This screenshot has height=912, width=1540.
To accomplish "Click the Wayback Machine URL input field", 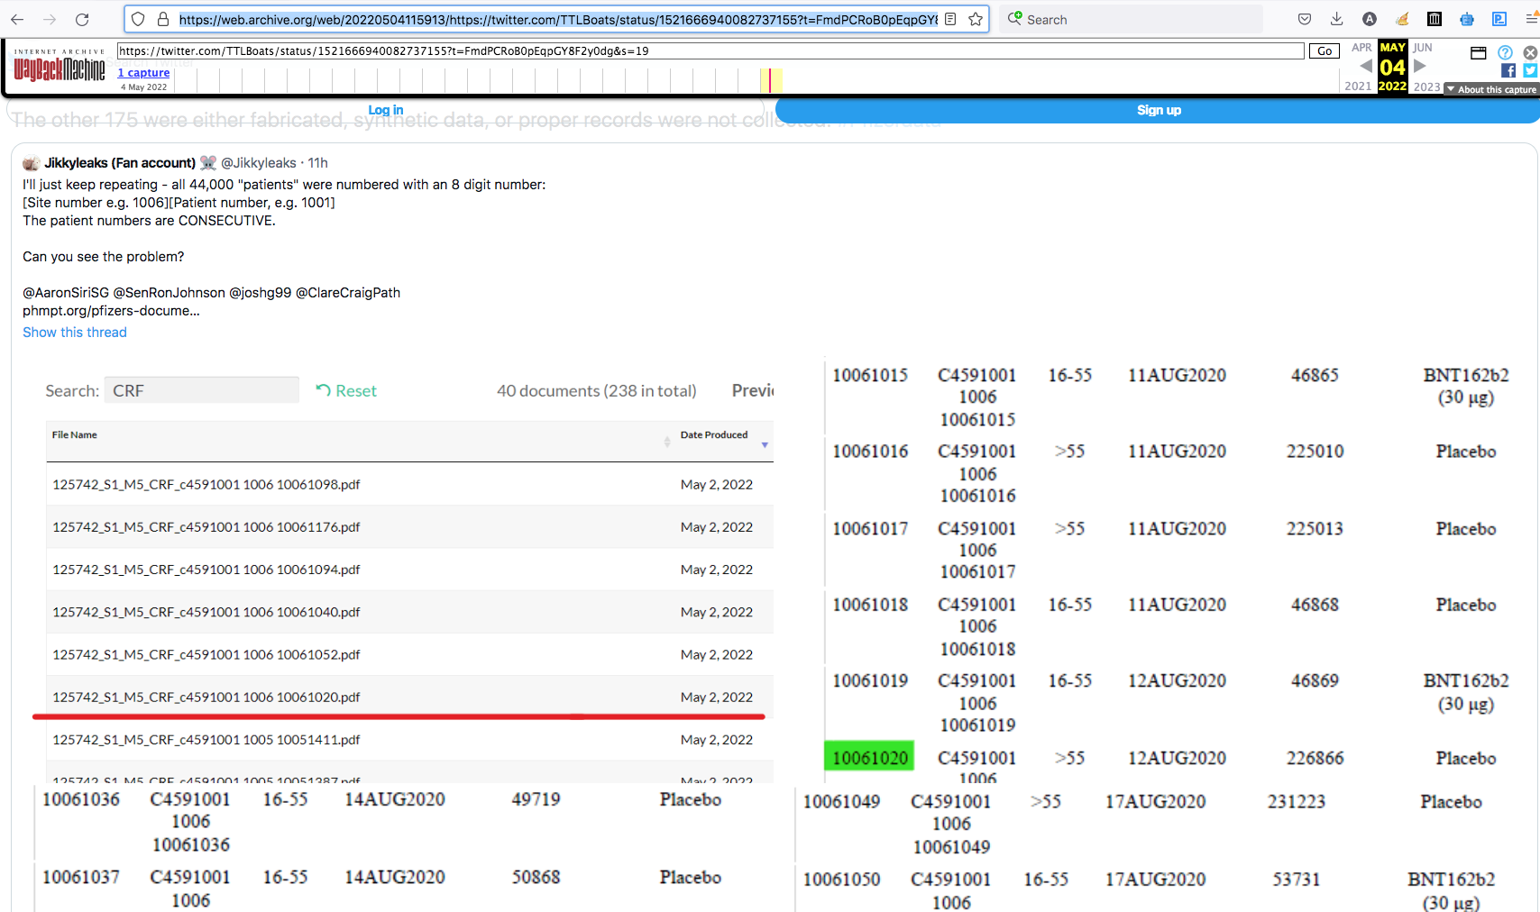I will 710,51.
